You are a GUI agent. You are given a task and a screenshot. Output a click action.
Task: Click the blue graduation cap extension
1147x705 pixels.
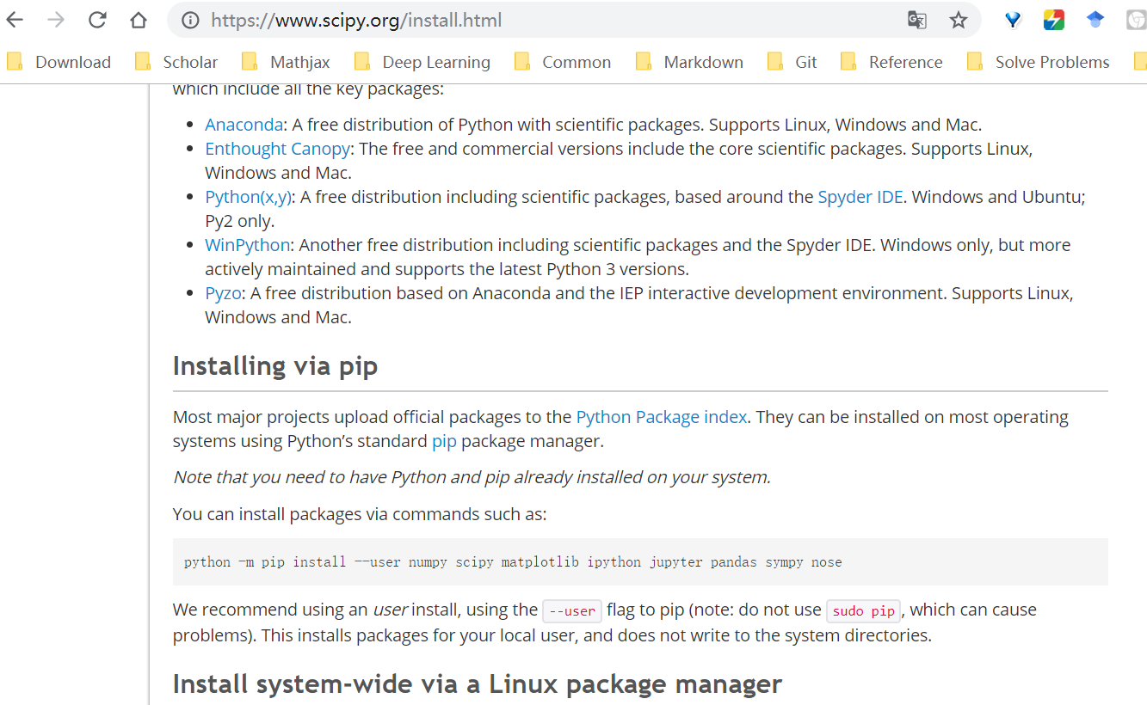click(x=1095, y=20)
